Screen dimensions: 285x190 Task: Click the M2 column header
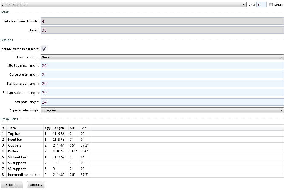85,128
